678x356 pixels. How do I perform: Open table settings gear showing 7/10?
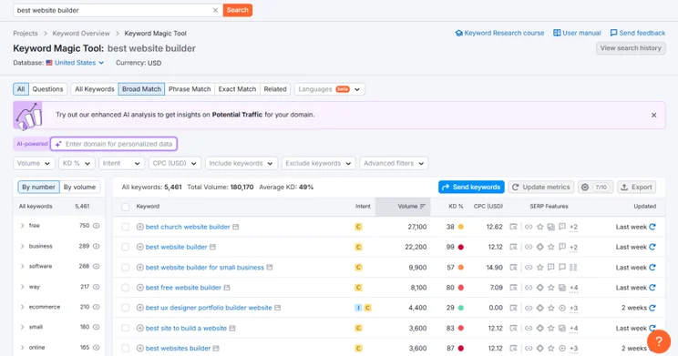tap(596, 187)
